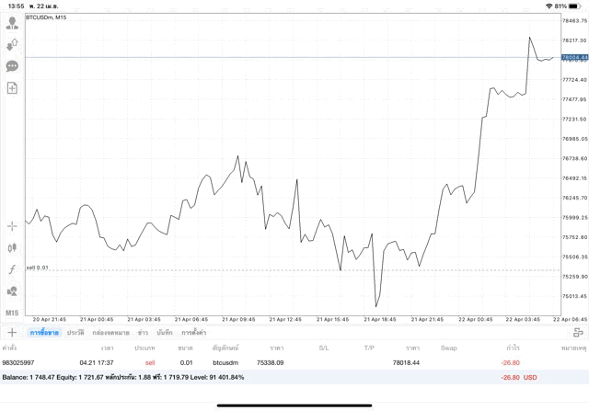589x411 pixels.
Task: Open the chat messages bubble icon
Action: pos(12,66)
